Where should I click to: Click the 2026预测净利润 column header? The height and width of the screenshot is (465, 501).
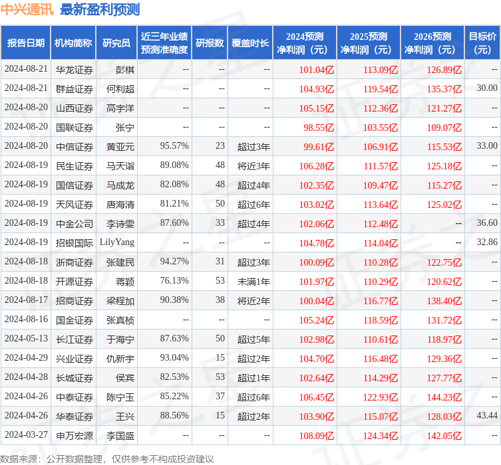(432, 43)
